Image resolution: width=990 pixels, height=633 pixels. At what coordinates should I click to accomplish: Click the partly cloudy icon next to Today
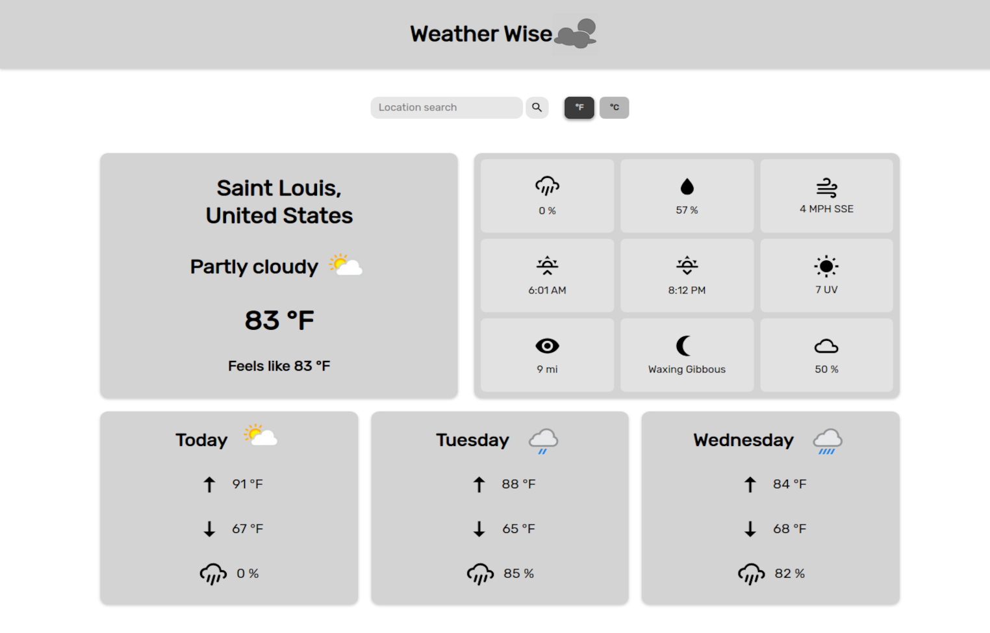tap(259, 436)
